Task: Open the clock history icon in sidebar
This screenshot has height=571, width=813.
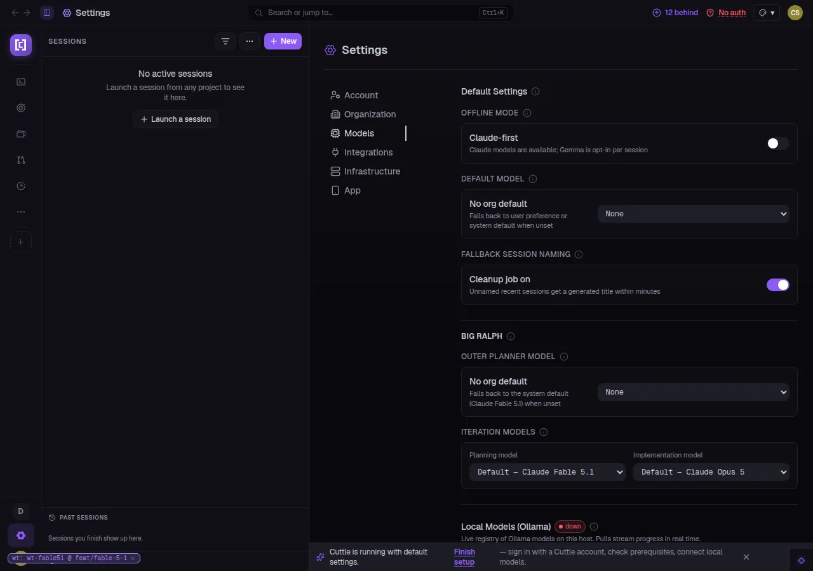Action: point(21,186)
